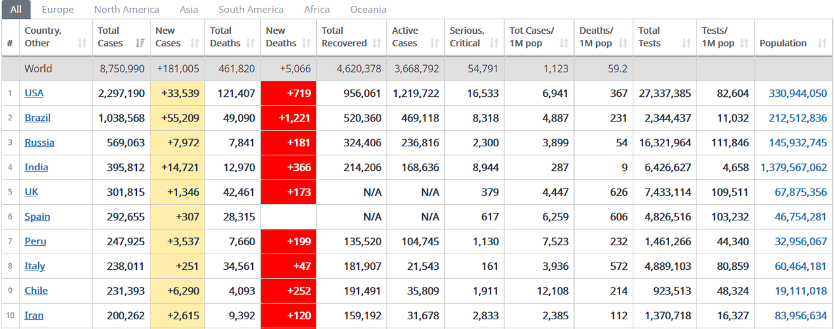Sort by New Cases sort icon
Image resolution: width=834 pixels, height=329 pixels.
click(x=195, y=44)
